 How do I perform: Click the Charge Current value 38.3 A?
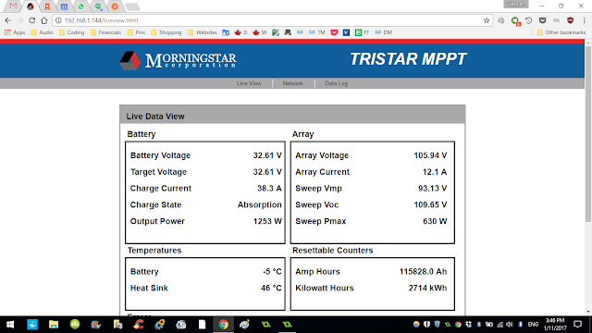(269, 188)
